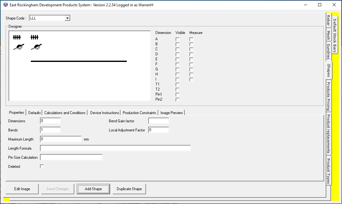Open the Device Instructions tab

pyautogui.click(x=104, y=113)
